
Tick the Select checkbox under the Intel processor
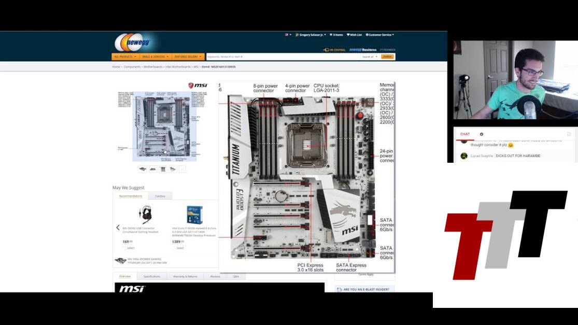(x=174, y=248)
